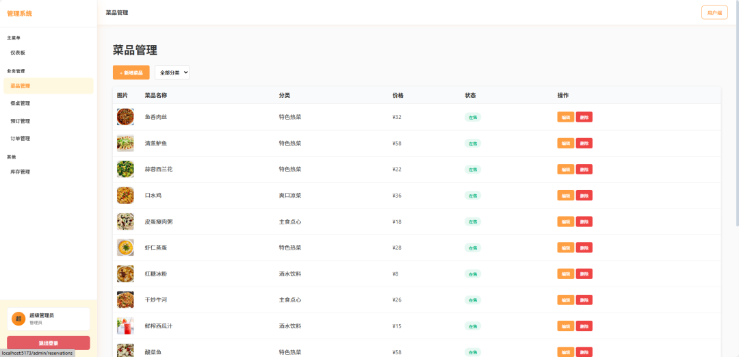Screen dimensions: 739x357
Task: Click the 新增菜品 button
Action: (x=131, y=72)
